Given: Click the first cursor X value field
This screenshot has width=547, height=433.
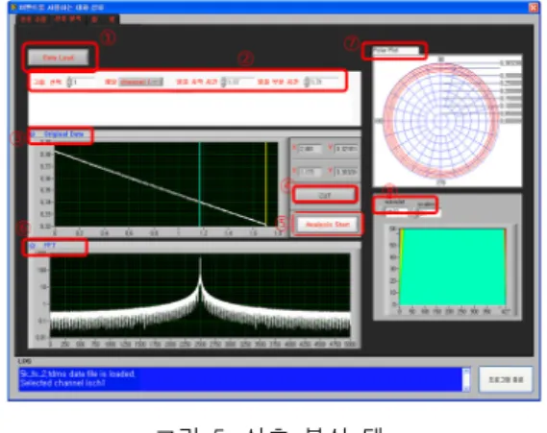Looking at the screenshot, I should coord(309,149).
